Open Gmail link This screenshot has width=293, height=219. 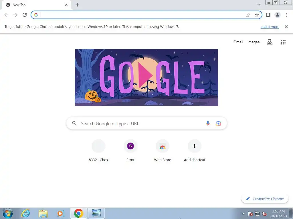(238, 42)
